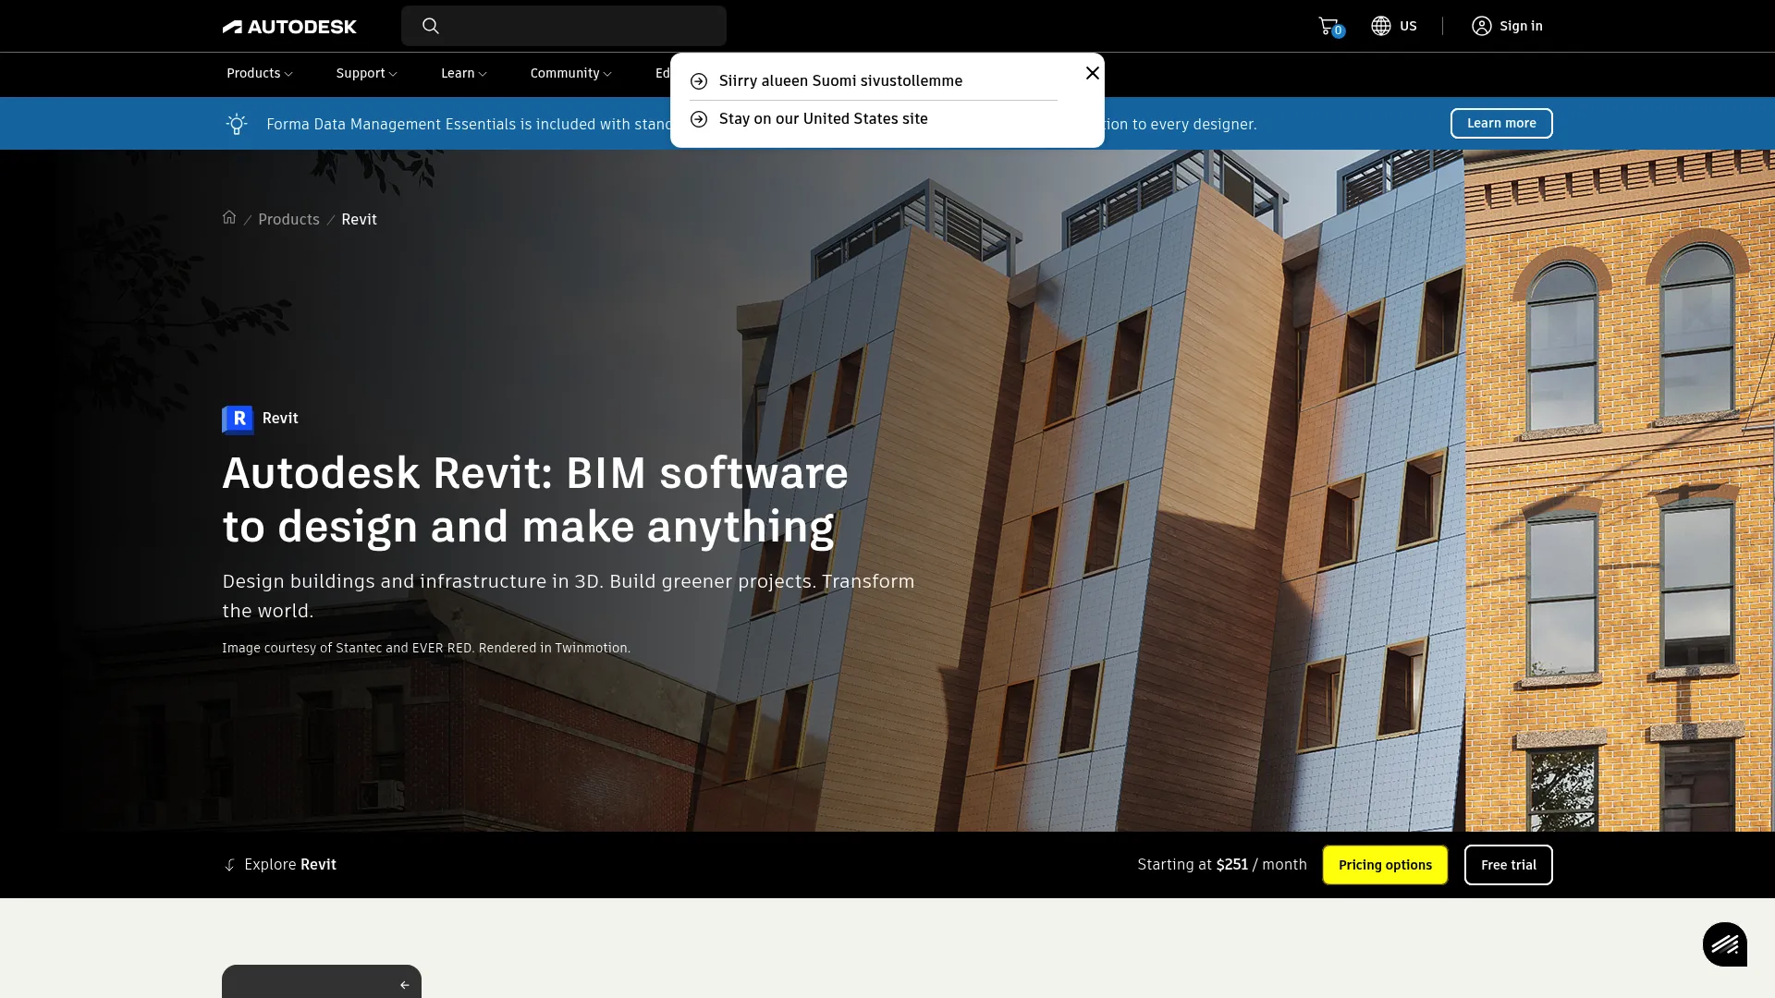Close the region suggestion popup
The height and width of the screenshot is (998, 1775).
pos(1093,73)
